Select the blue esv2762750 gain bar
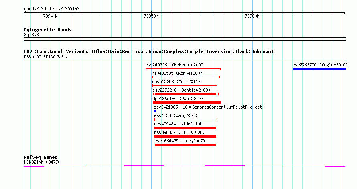 point(319,69)
